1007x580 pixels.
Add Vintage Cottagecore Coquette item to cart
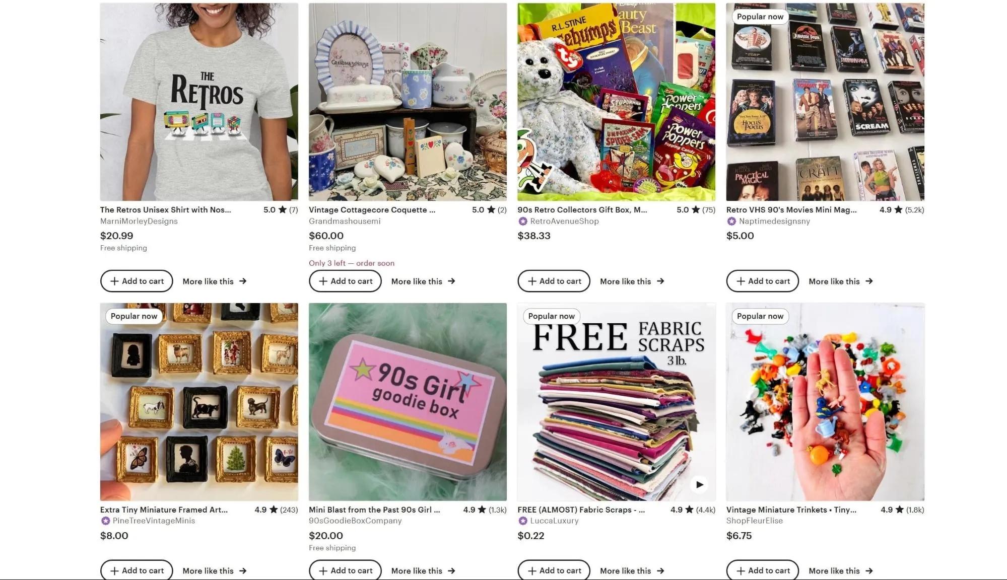345,281
